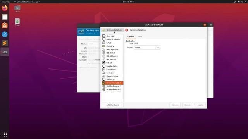Image resolution: width=248 pixels, height=139 pixels.
Task: Click the Channel spice icon
Action: (x=104, y=76)
